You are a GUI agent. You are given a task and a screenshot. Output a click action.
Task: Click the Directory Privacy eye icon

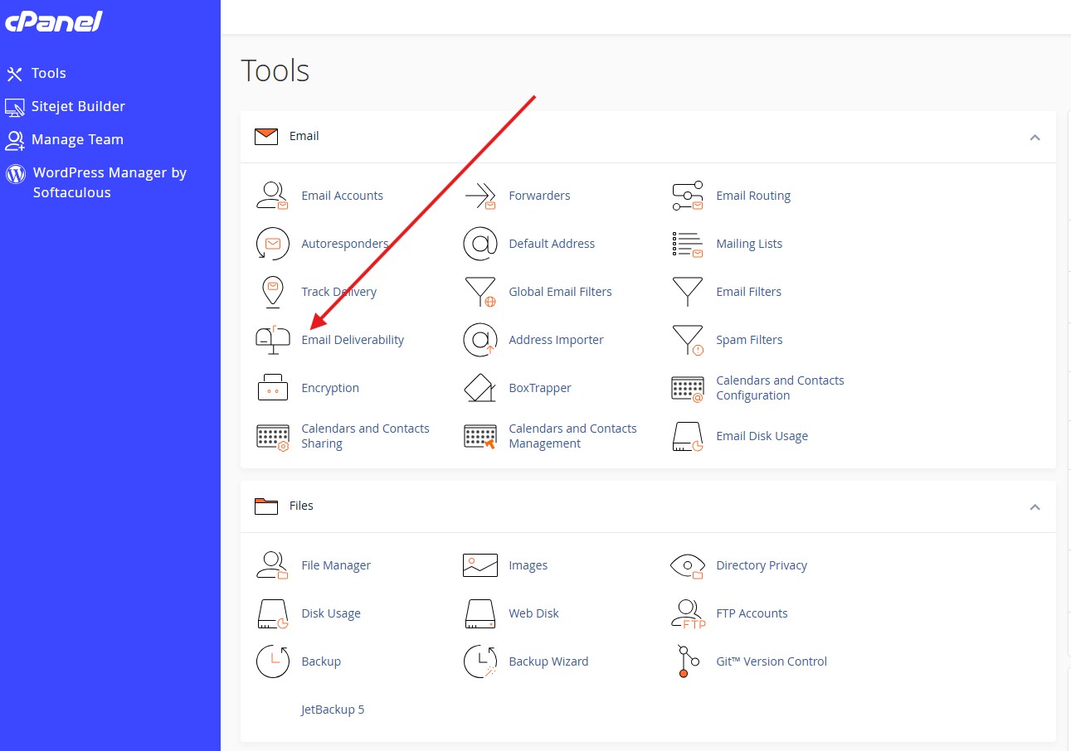coord(687,565)
